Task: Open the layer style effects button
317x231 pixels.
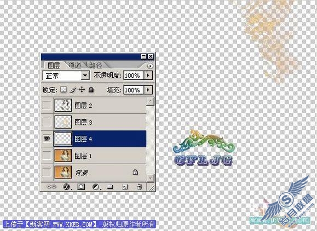Action: coord(67,187)
